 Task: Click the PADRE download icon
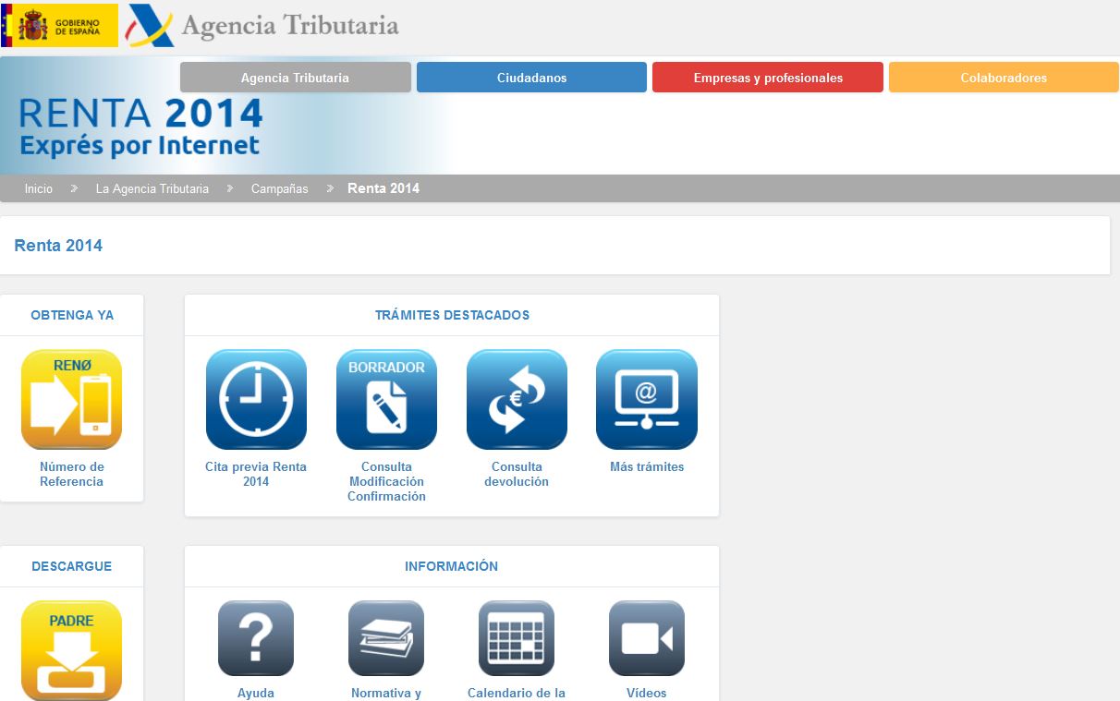tap(71, 650)
